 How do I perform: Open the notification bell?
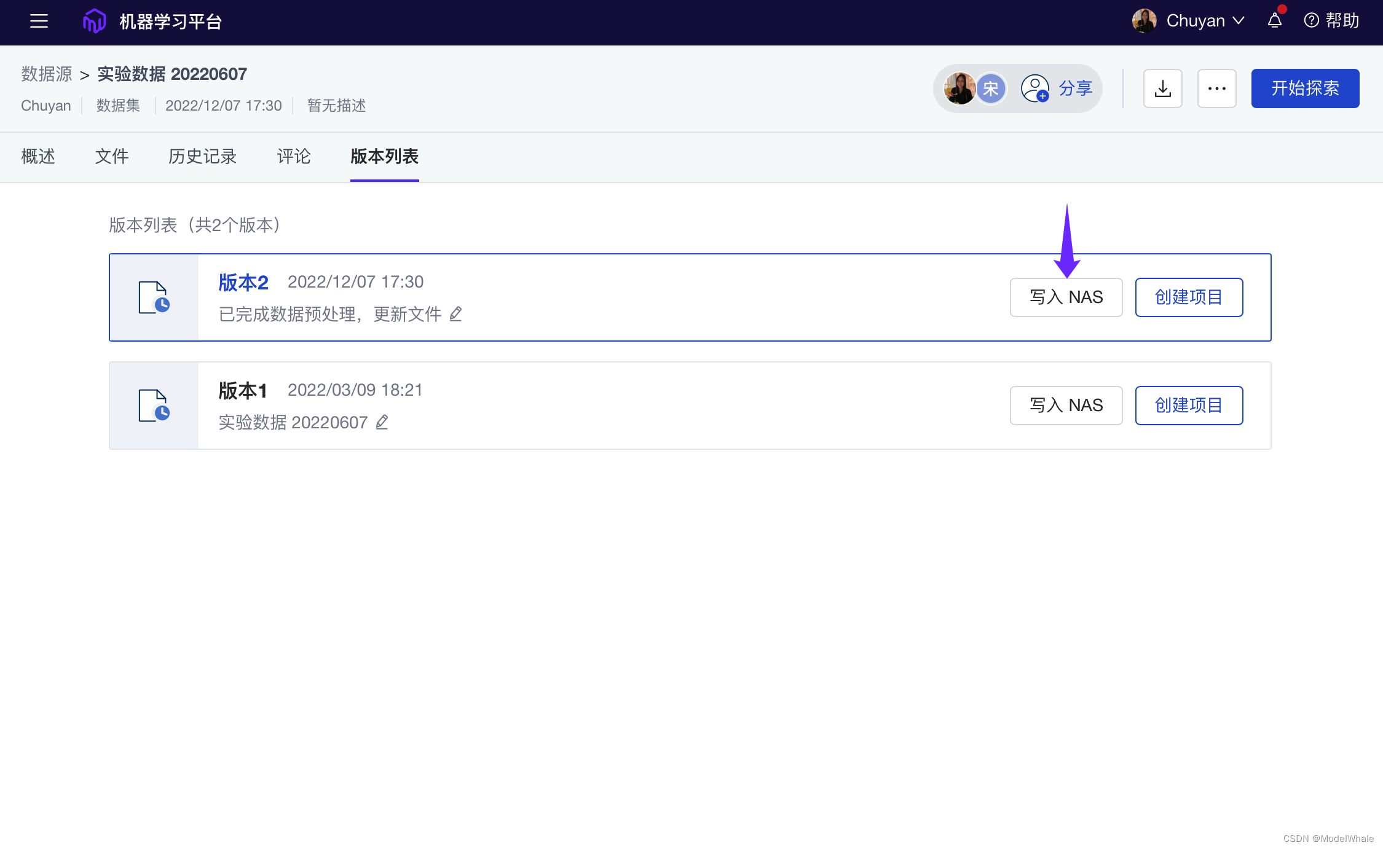[1275, 21]
